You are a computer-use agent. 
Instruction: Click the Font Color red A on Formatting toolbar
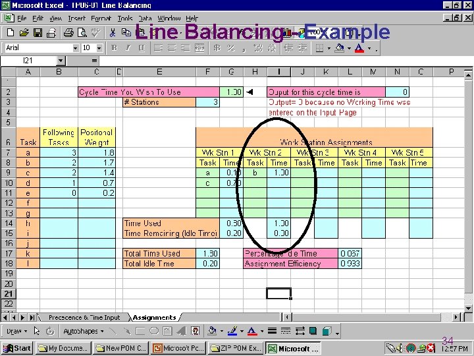point(359,48)
